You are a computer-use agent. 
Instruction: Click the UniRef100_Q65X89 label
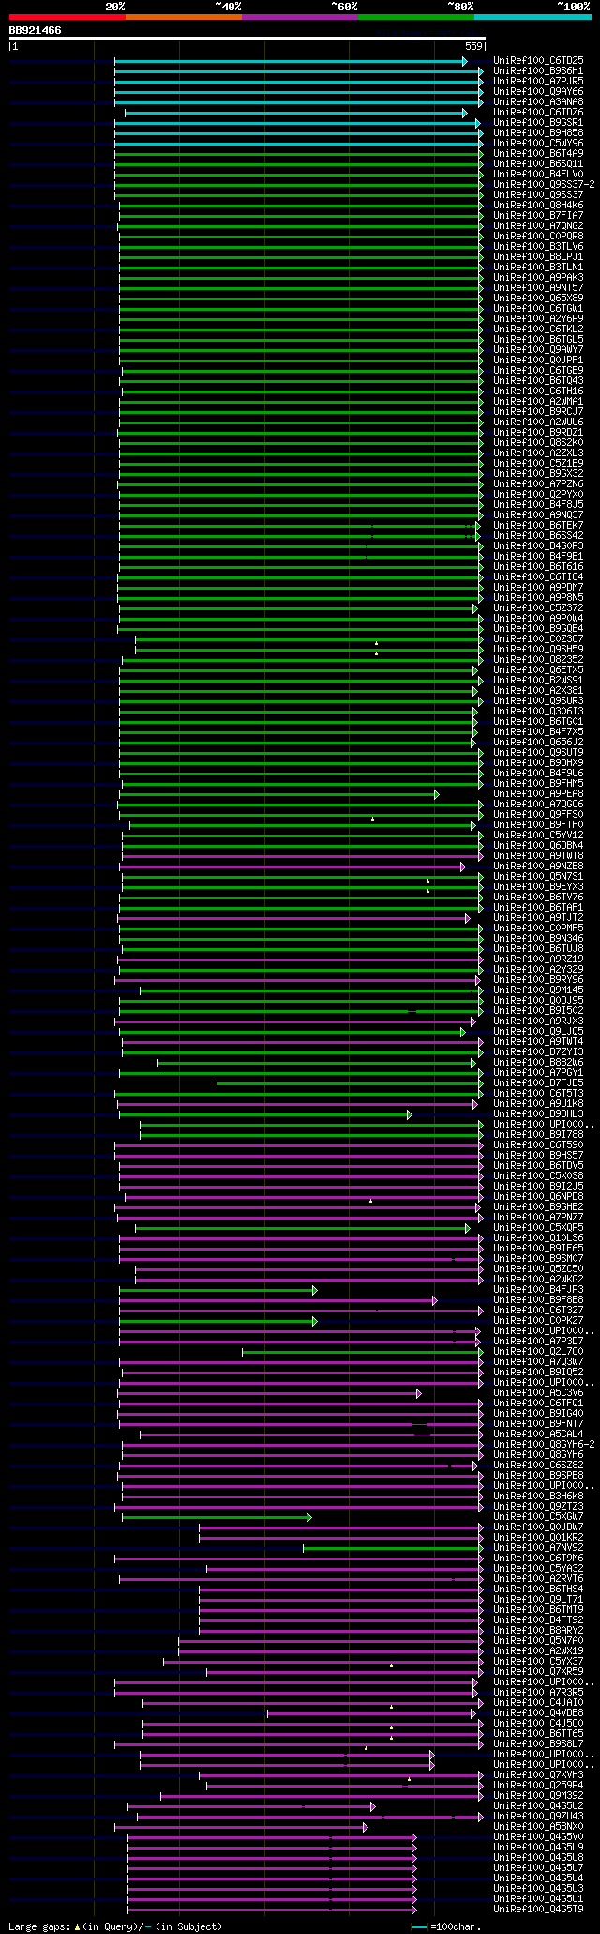click(x=538, y=299)
